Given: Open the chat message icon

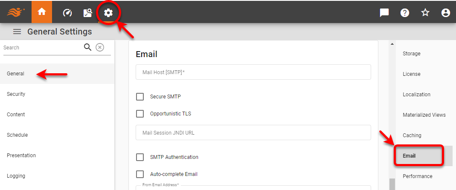Looking at the screenshot, I should click(384, 13).
